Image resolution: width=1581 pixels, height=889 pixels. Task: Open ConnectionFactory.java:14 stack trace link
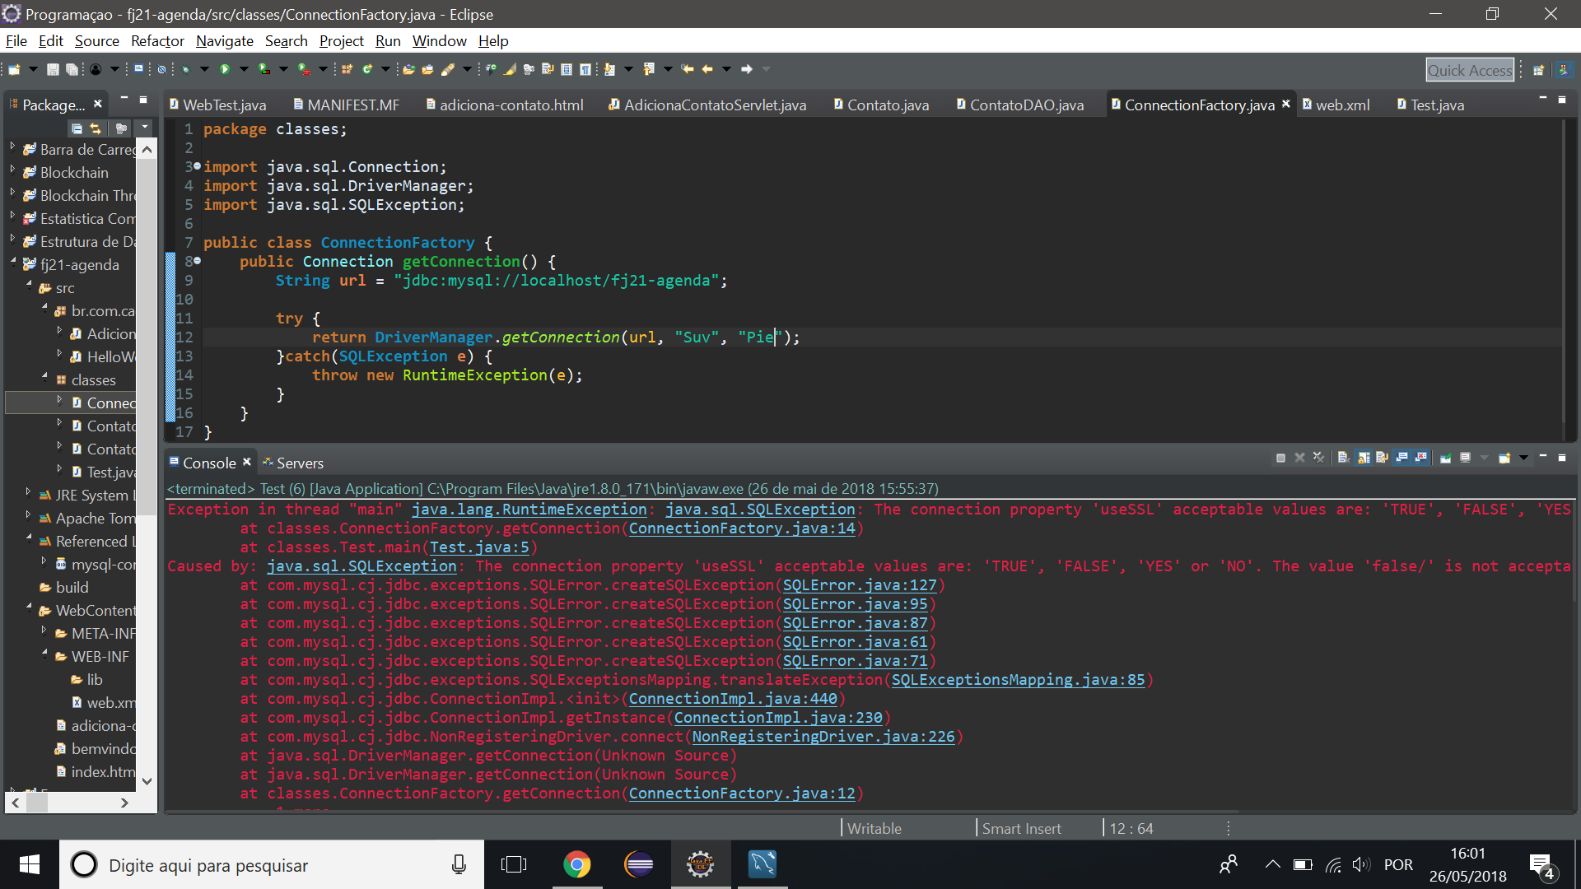point(742,528)
